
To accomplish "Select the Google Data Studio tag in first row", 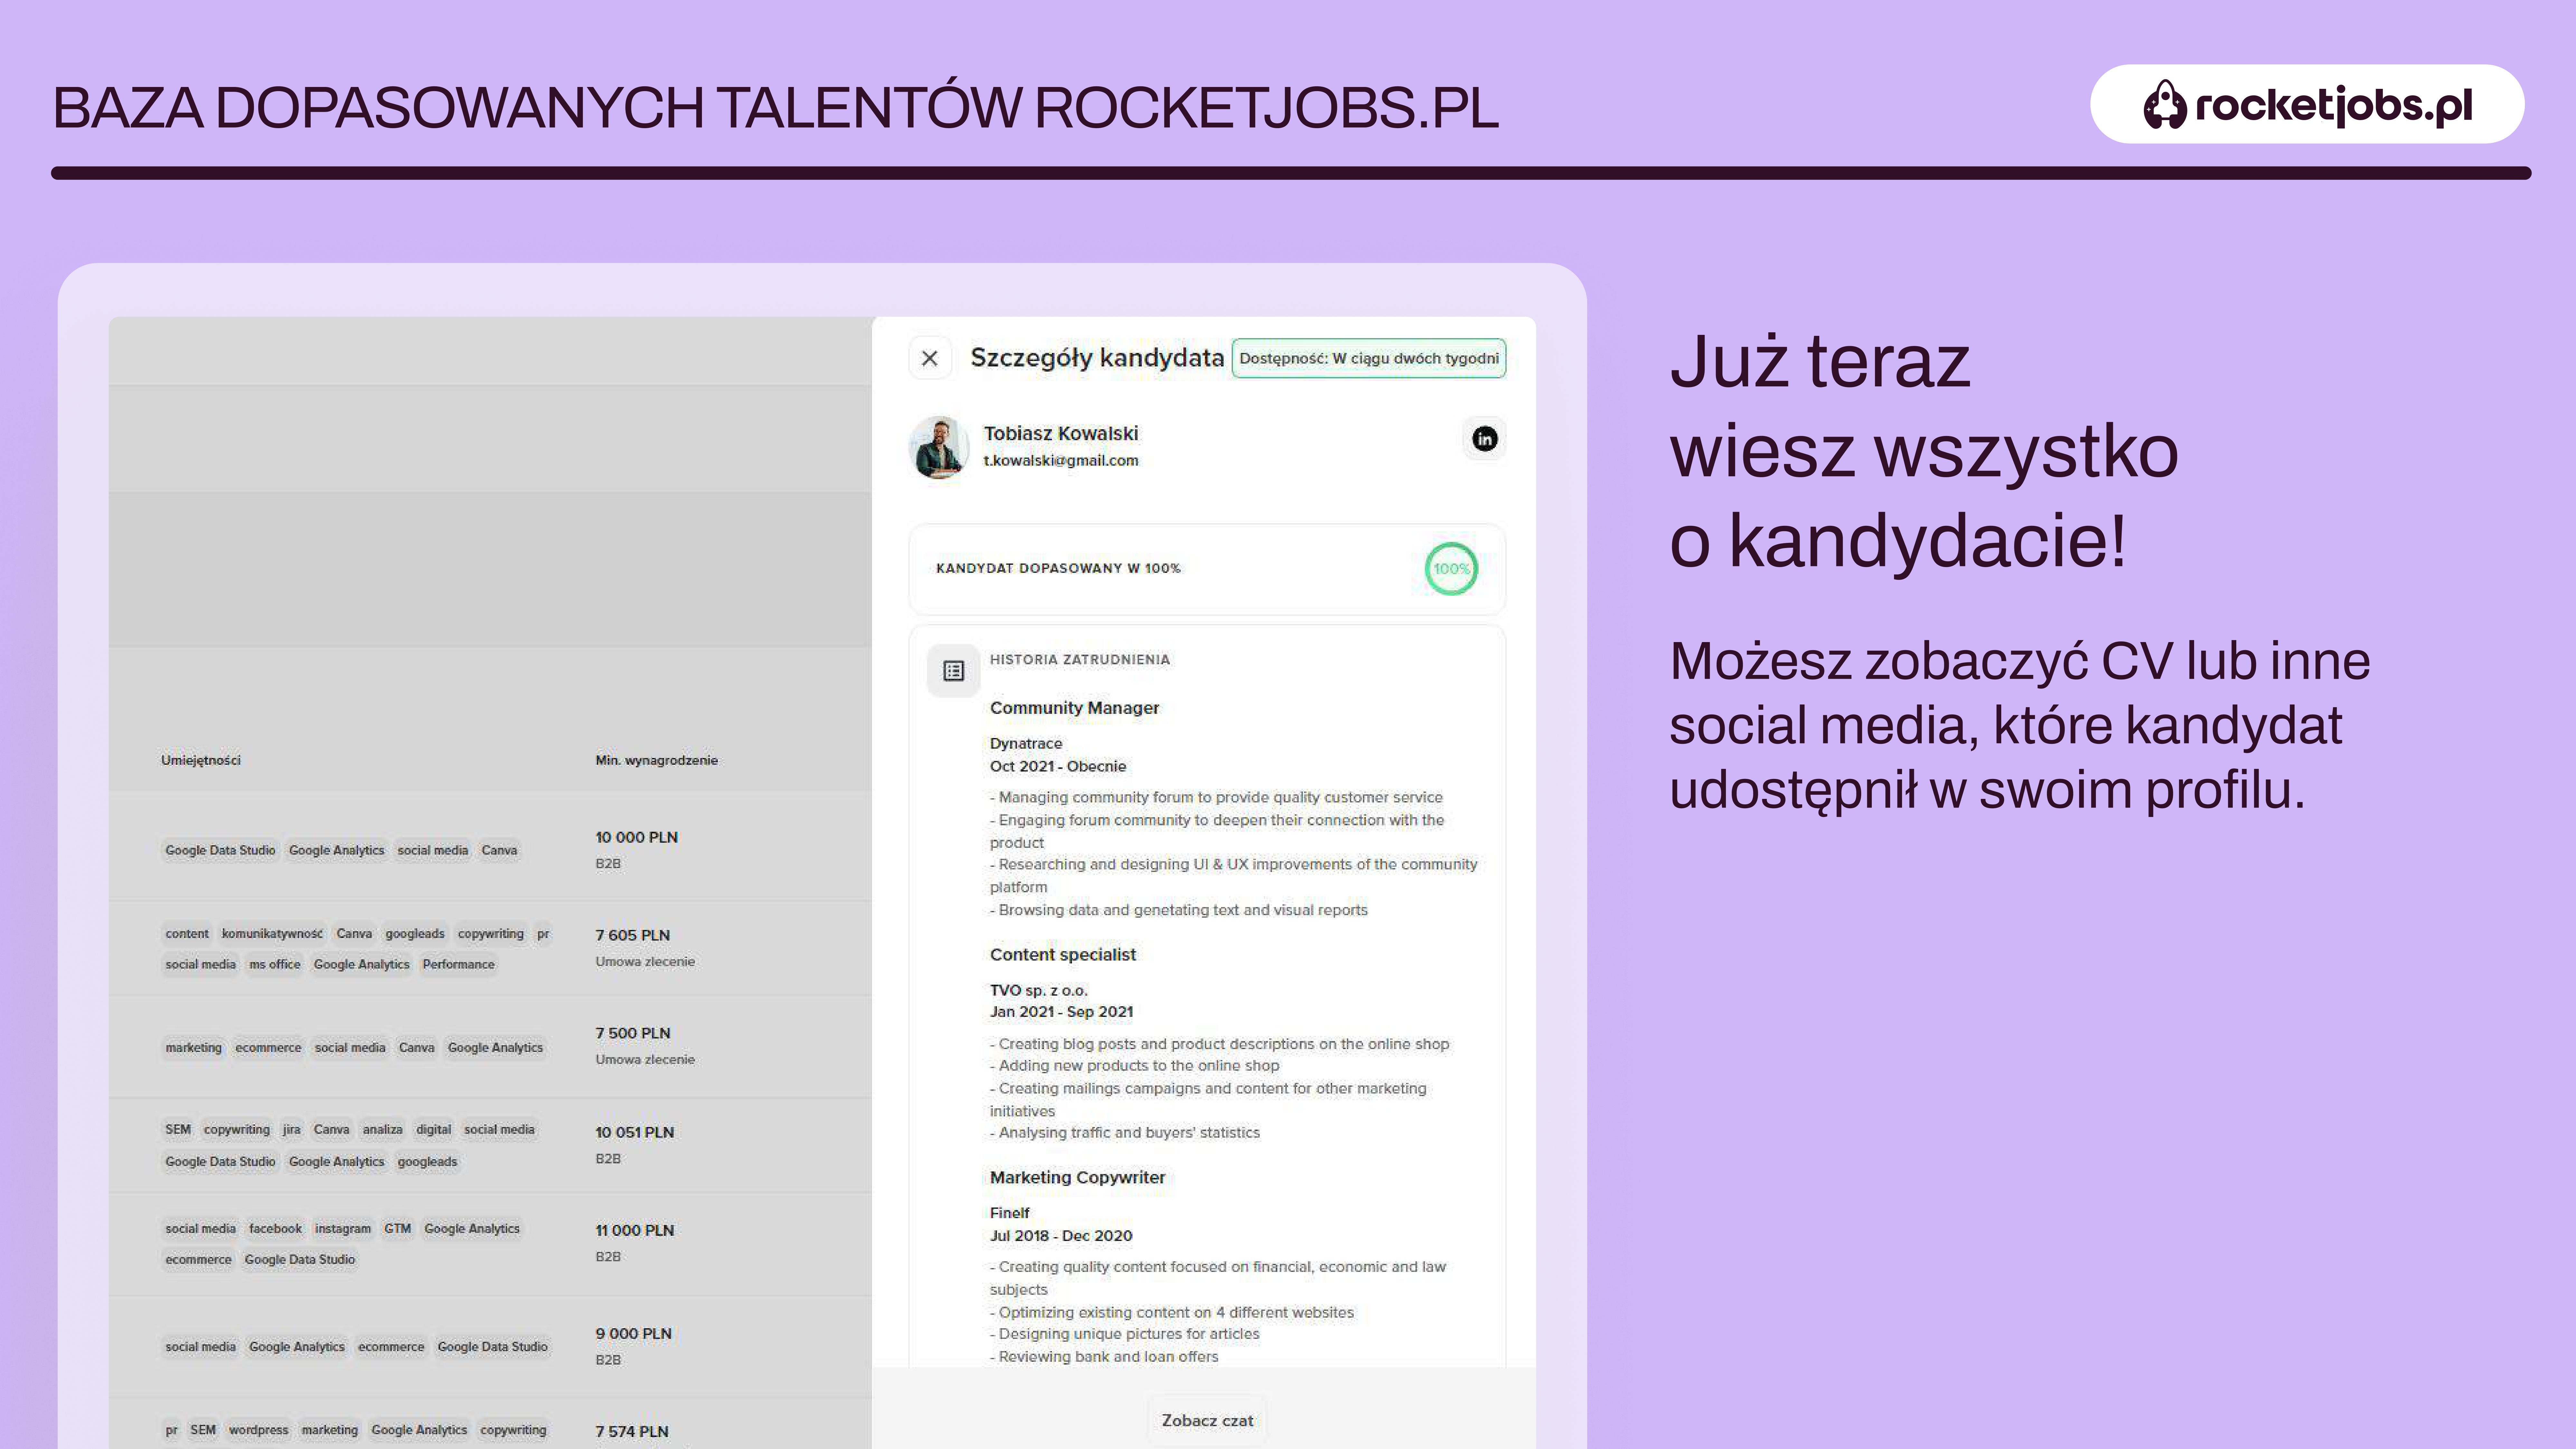I will click(x=220, y=850).
